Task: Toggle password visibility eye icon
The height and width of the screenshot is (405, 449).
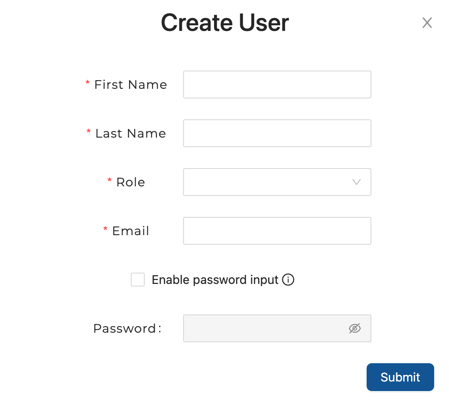Action: (355, 328)
